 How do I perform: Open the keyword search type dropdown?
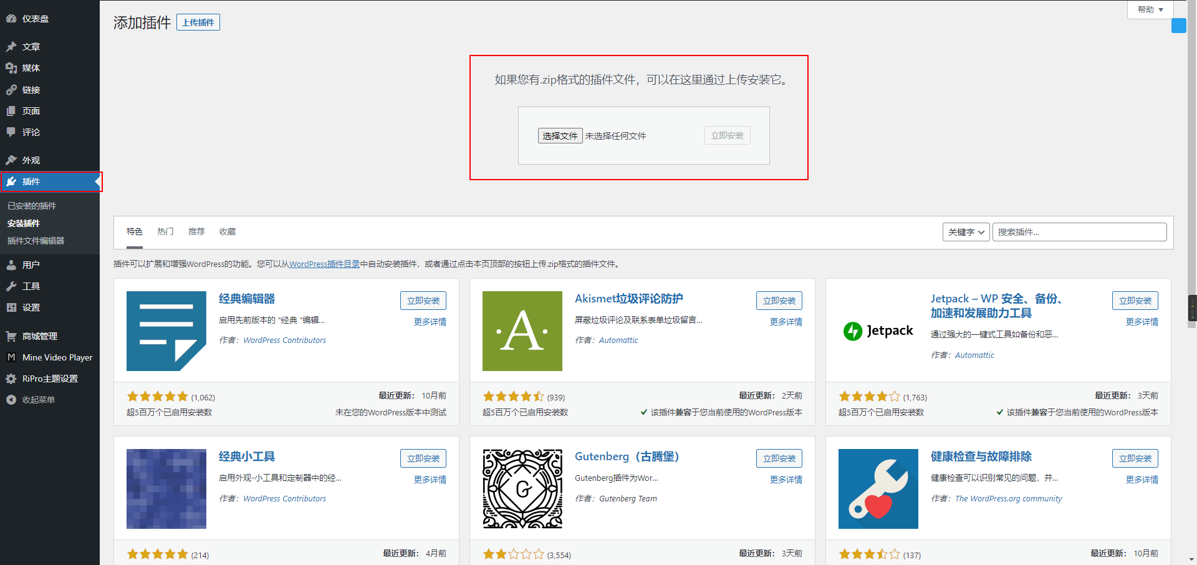tap(966, 232)
